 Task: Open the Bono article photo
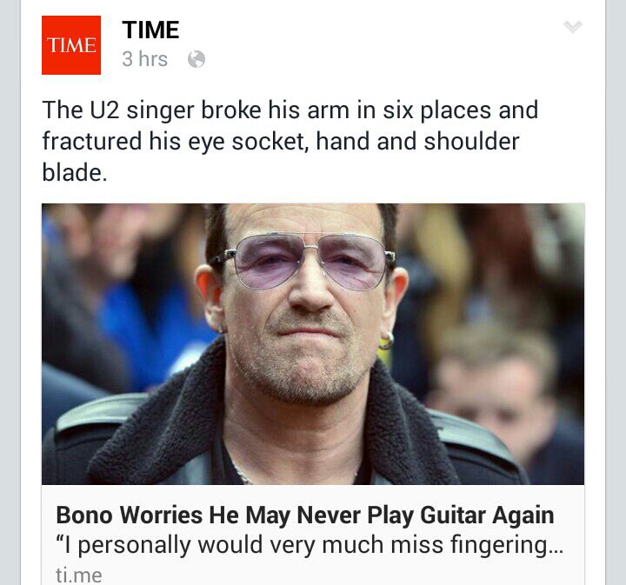click(x=313, y=344)
